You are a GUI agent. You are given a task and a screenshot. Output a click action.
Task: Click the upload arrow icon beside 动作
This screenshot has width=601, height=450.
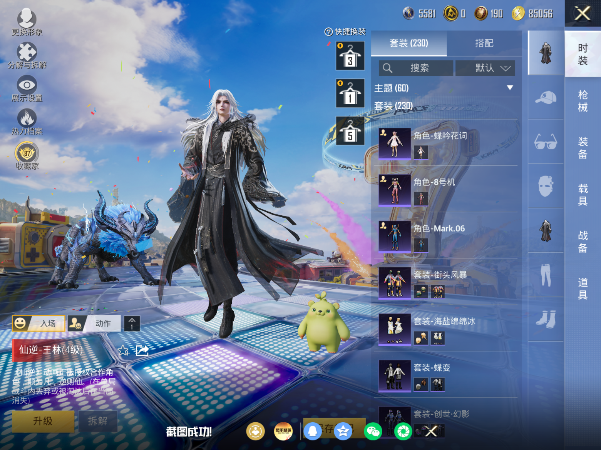(132, 323)
